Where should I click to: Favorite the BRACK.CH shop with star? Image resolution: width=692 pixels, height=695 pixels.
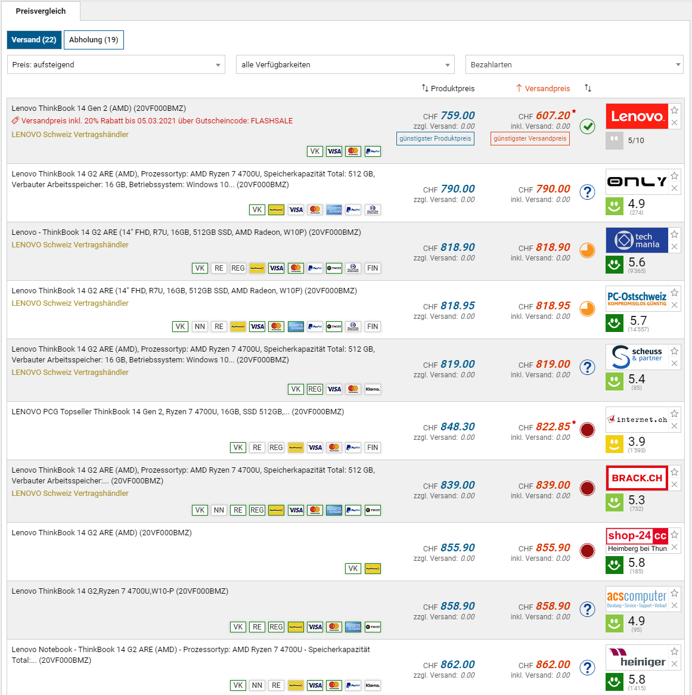tap(674, 472)
